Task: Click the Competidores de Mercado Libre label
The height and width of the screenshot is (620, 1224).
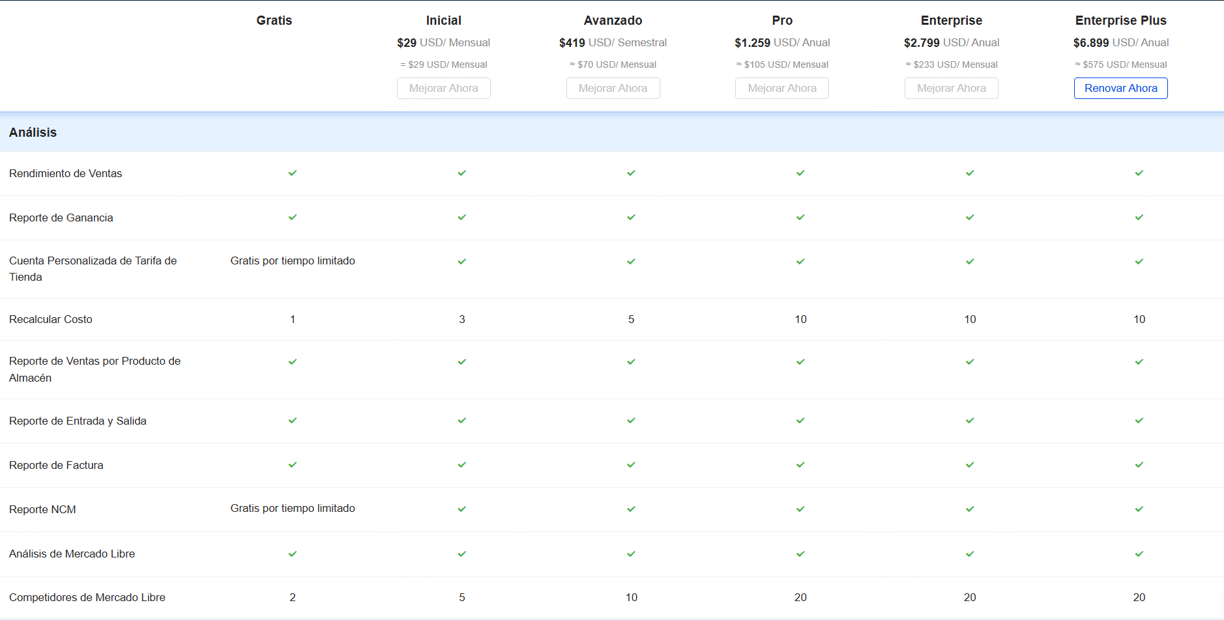Action: pos(87,597)
